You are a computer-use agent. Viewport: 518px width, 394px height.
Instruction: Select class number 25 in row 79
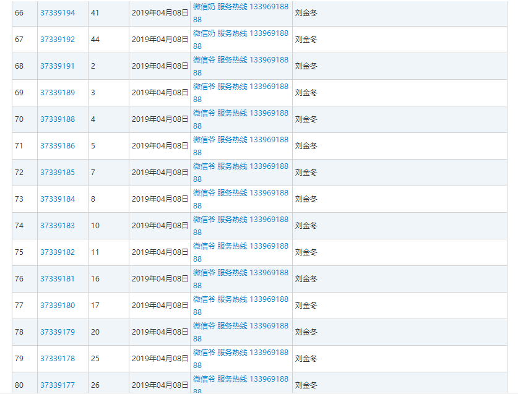pyautogui.click(x=95, y=358)
